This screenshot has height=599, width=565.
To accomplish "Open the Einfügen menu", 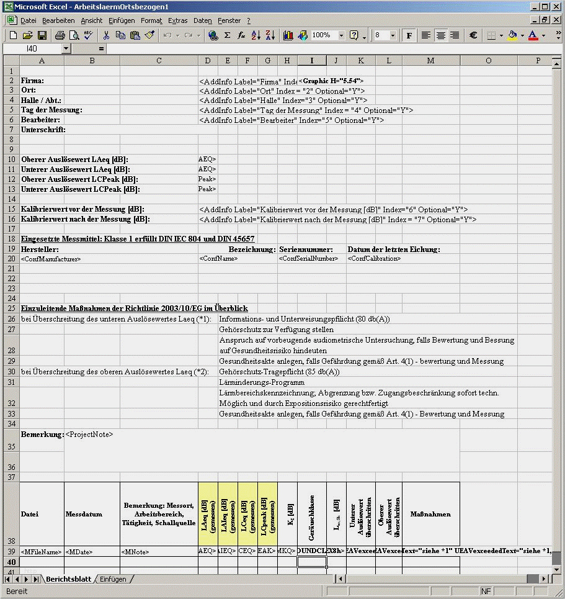I will coord(122,20).
